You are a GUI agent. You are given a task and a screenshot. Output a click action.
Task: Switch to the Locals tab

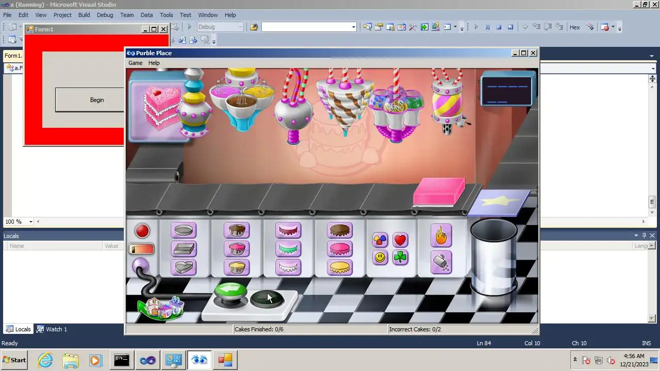[x=18, y=329]
